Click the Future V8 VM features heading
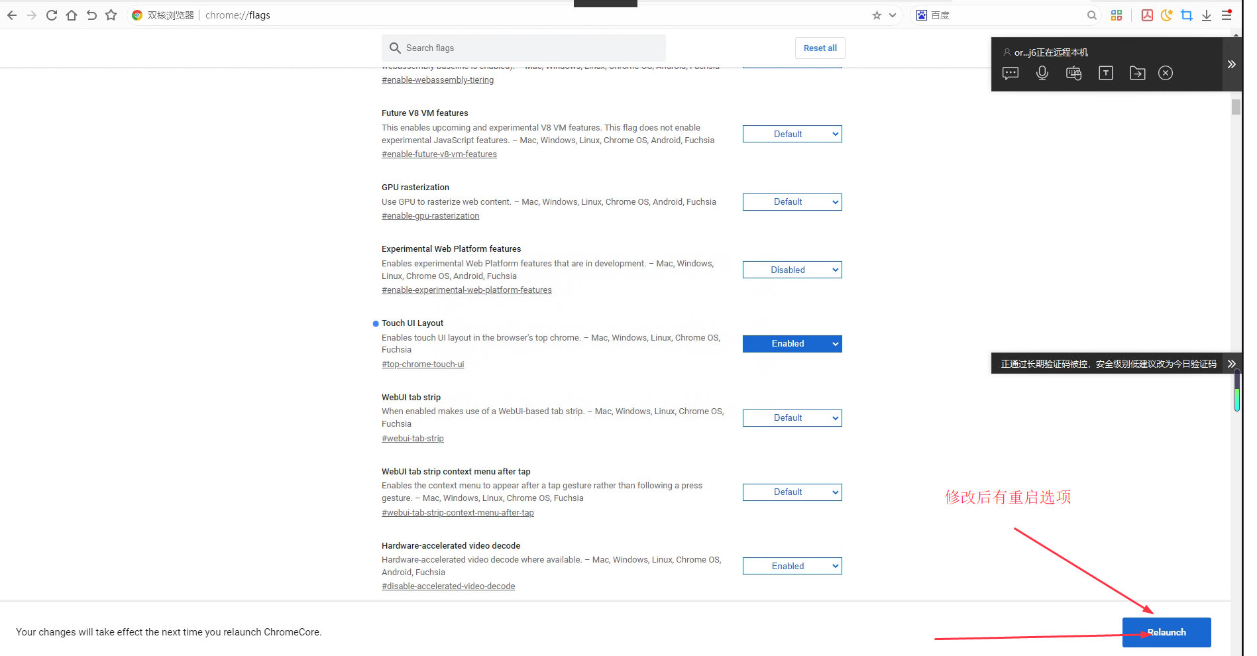This screenshot has width=1257, height=656. [425, 113]
